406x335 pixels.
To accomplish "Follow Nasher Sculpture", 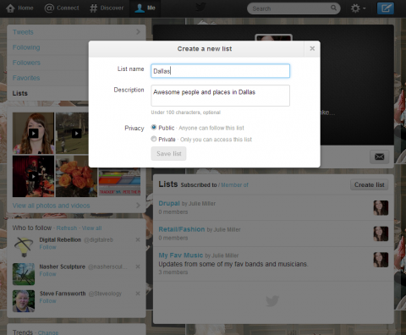I will (47, 274).
